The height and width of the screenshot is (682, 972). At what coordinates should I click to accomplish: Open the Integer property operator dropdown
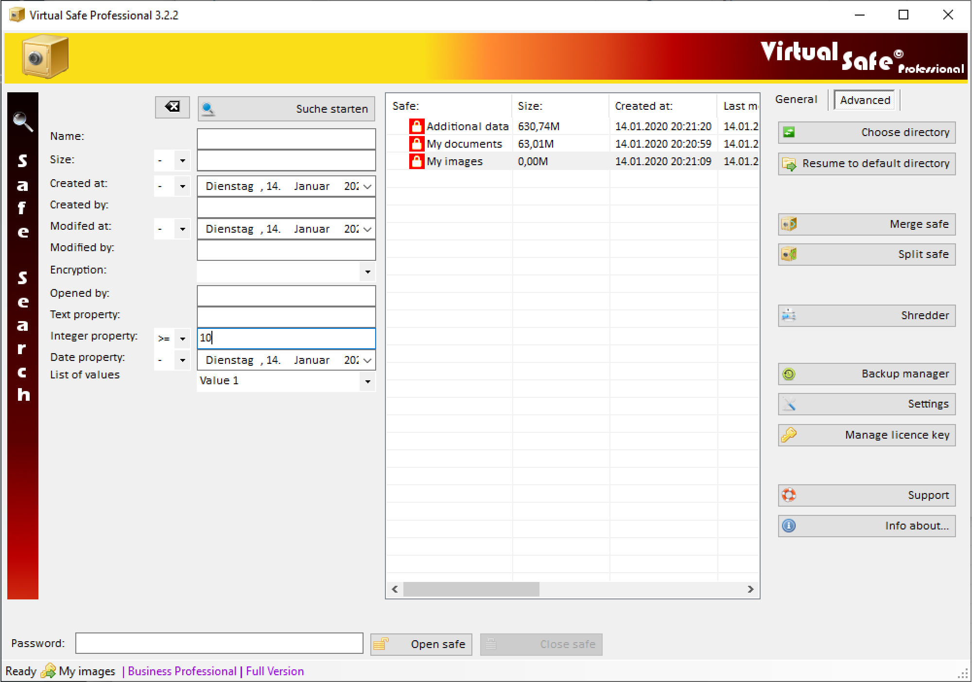point(183,339)
